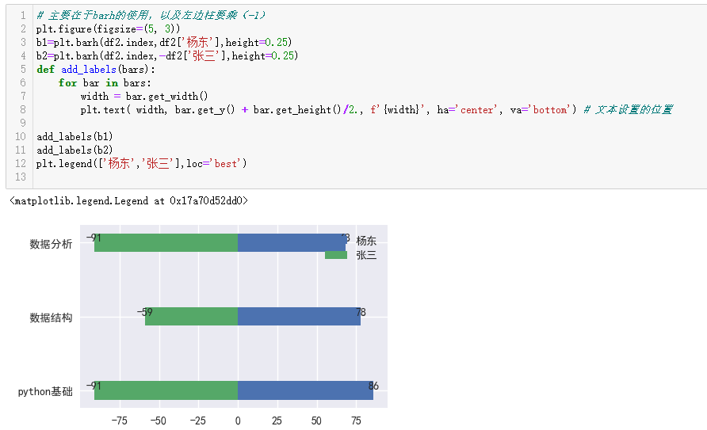Click the 'center' string in plt.text call
The height and width of the screenshot is (430, 707).
tap(479, 110)
